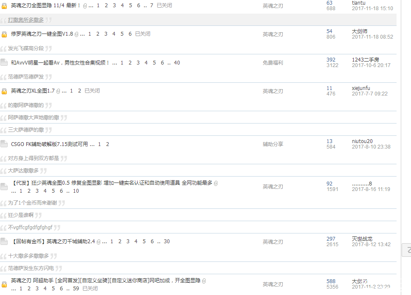The image size is (411, 295).
Task: Click quoted reply 打撒奥所多撒多
Action: tap(25, 20)
